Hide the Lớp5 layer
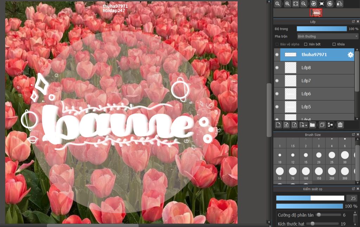This screenshot has width=360, height=227. pos(277,107)
